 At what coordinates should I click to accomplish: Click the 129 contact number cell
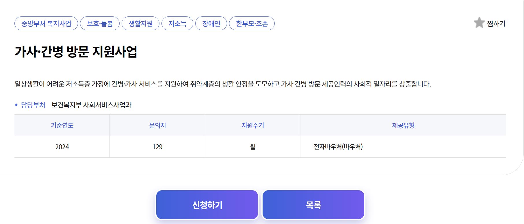(157, 147)
